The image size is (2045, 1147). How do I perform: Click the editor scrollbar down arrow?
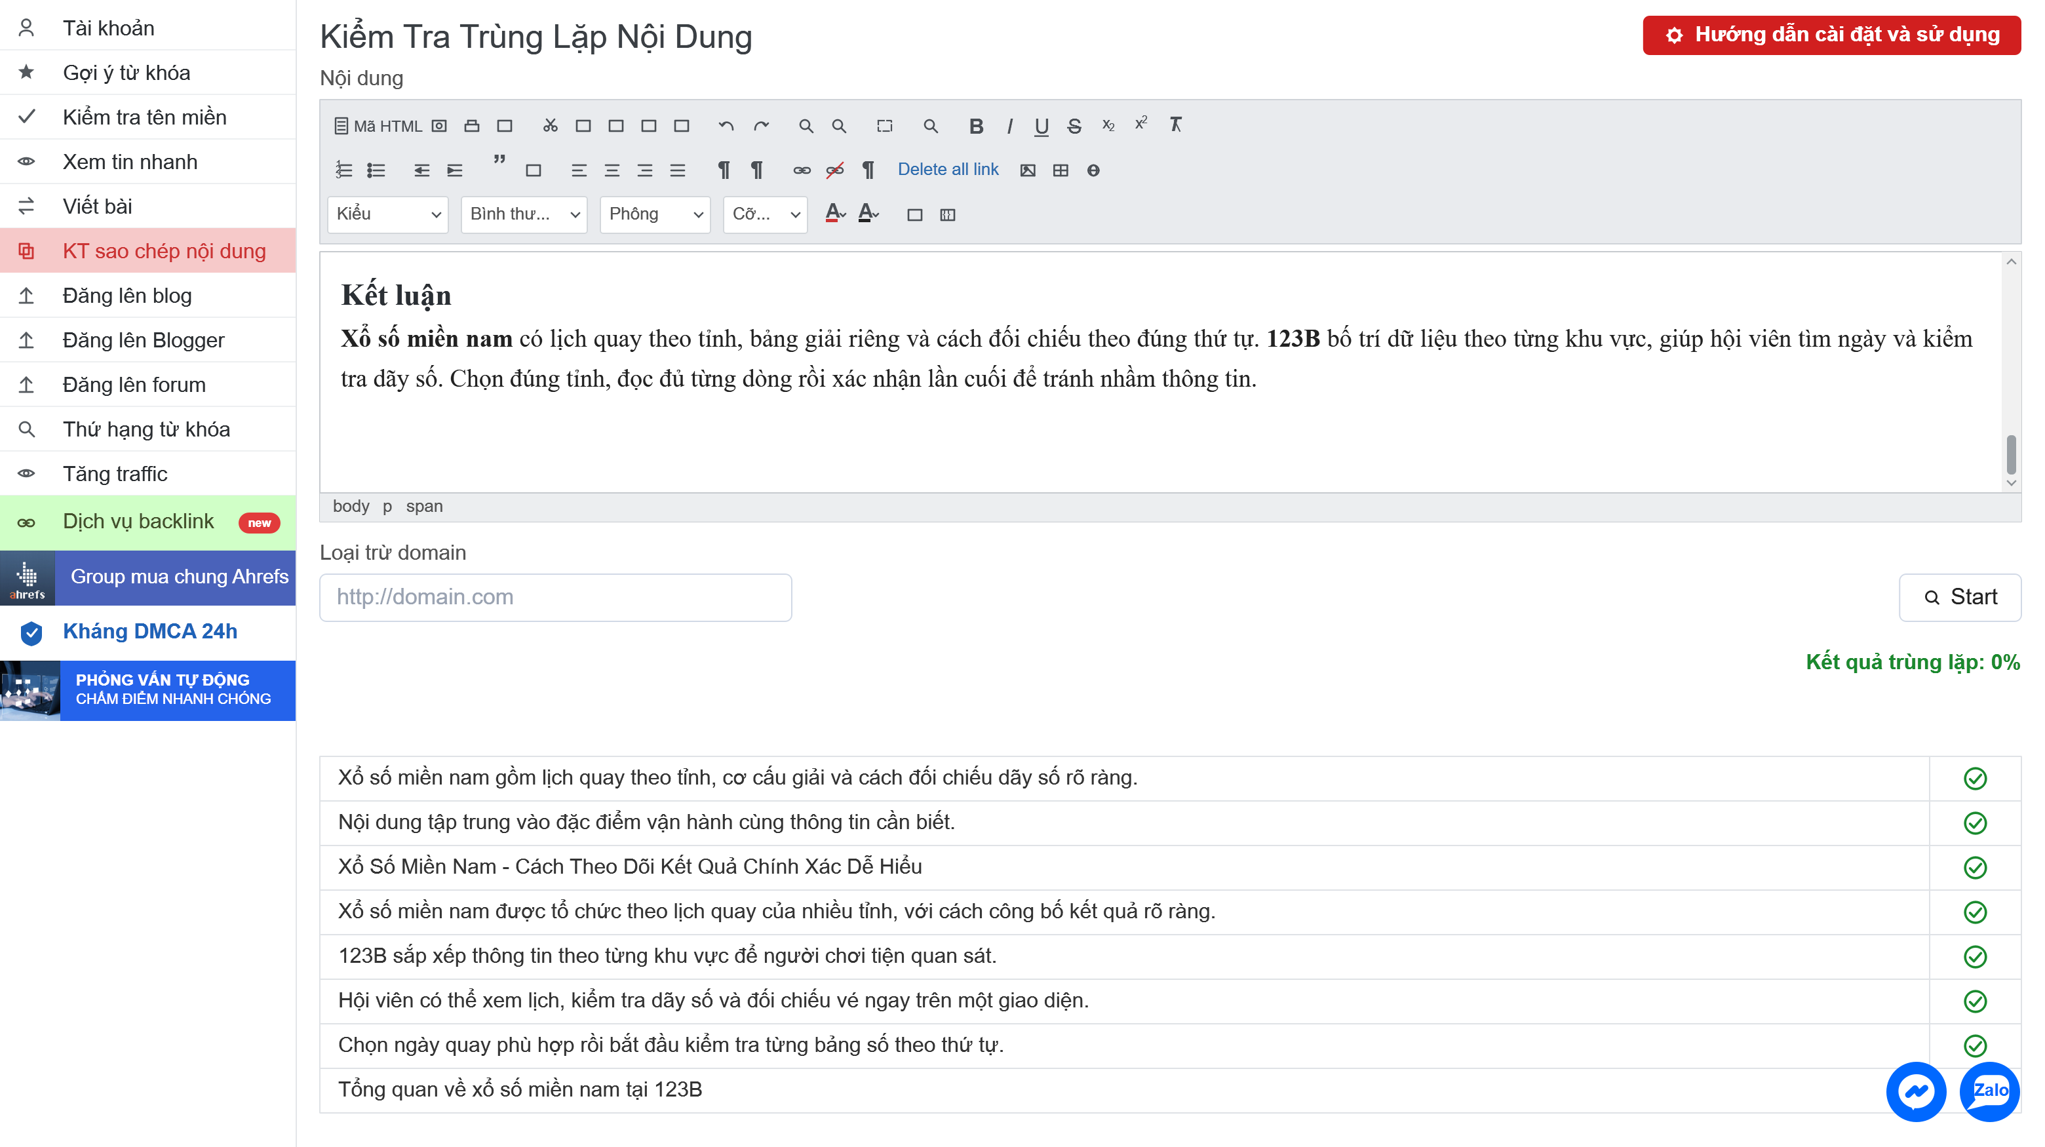[2011, 482]
